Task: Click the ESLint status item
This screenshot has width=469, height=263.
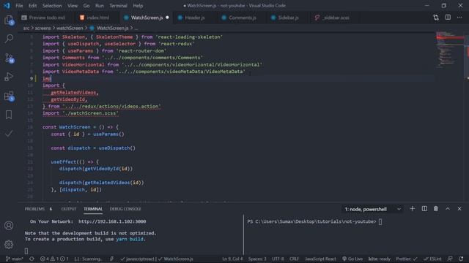Action: coord(432,259)
